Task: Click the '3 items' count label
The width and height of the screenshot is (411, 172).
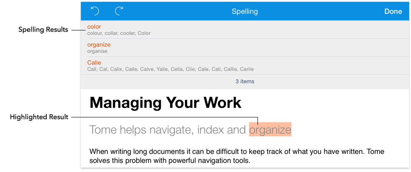Action: click(x=245, y=82)
